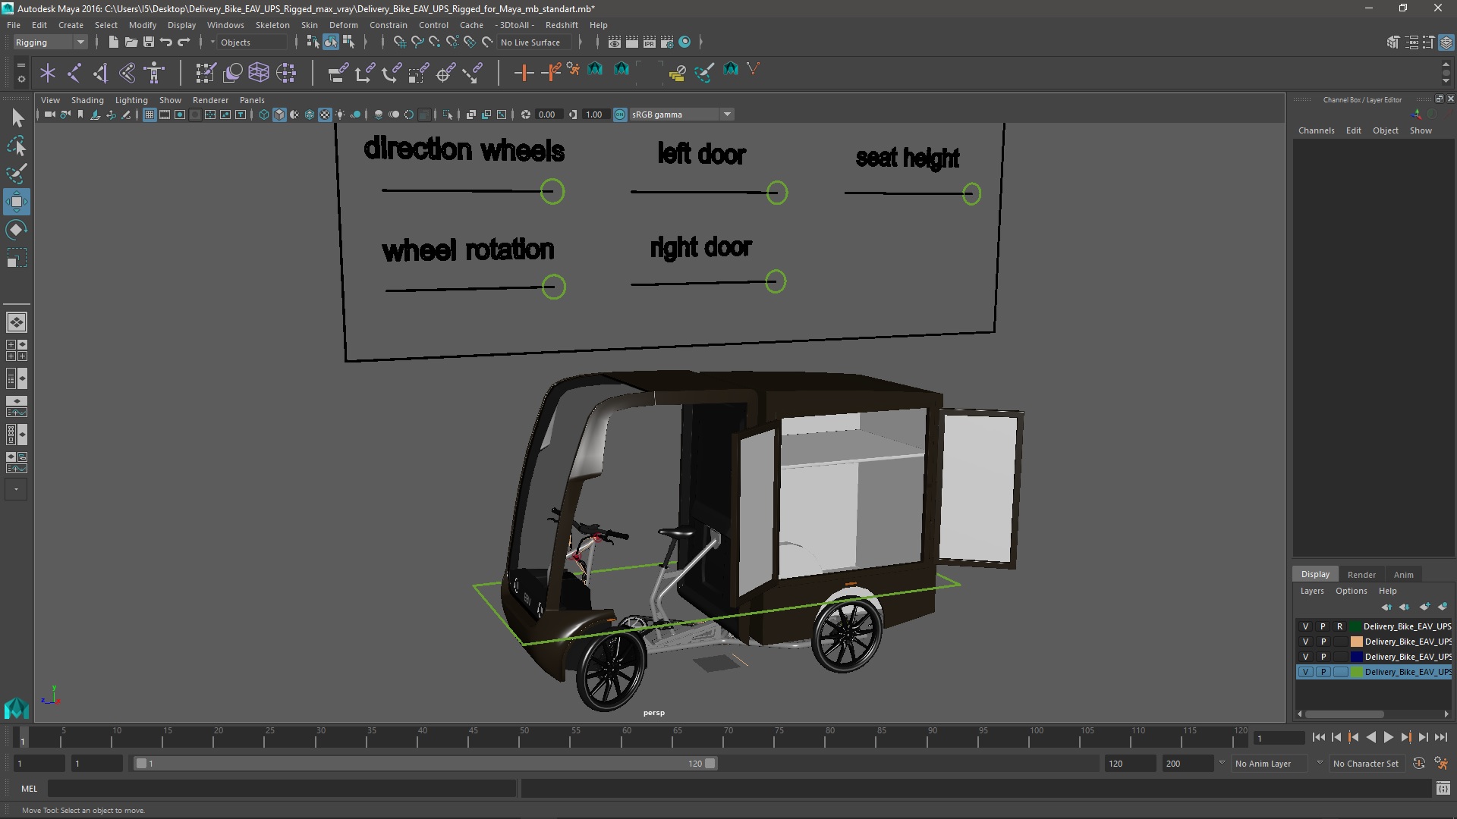Image resolution: width=1457 pixels, height=819 pixels.
Task: Toggle the R reference box of first layer
Action: click(1339, 626)
